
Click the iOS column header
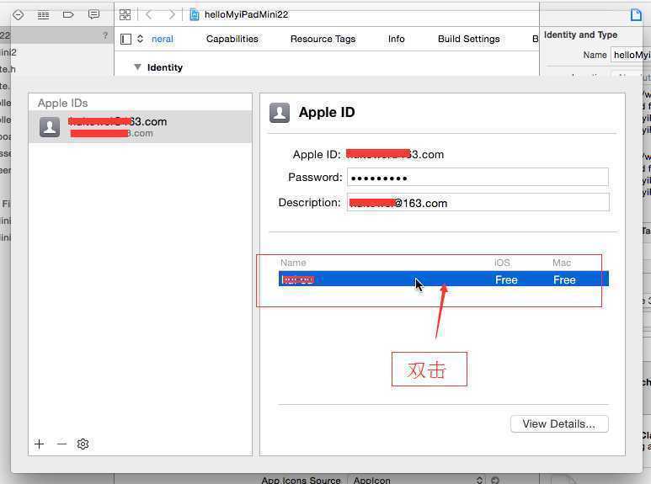(502, 263)
